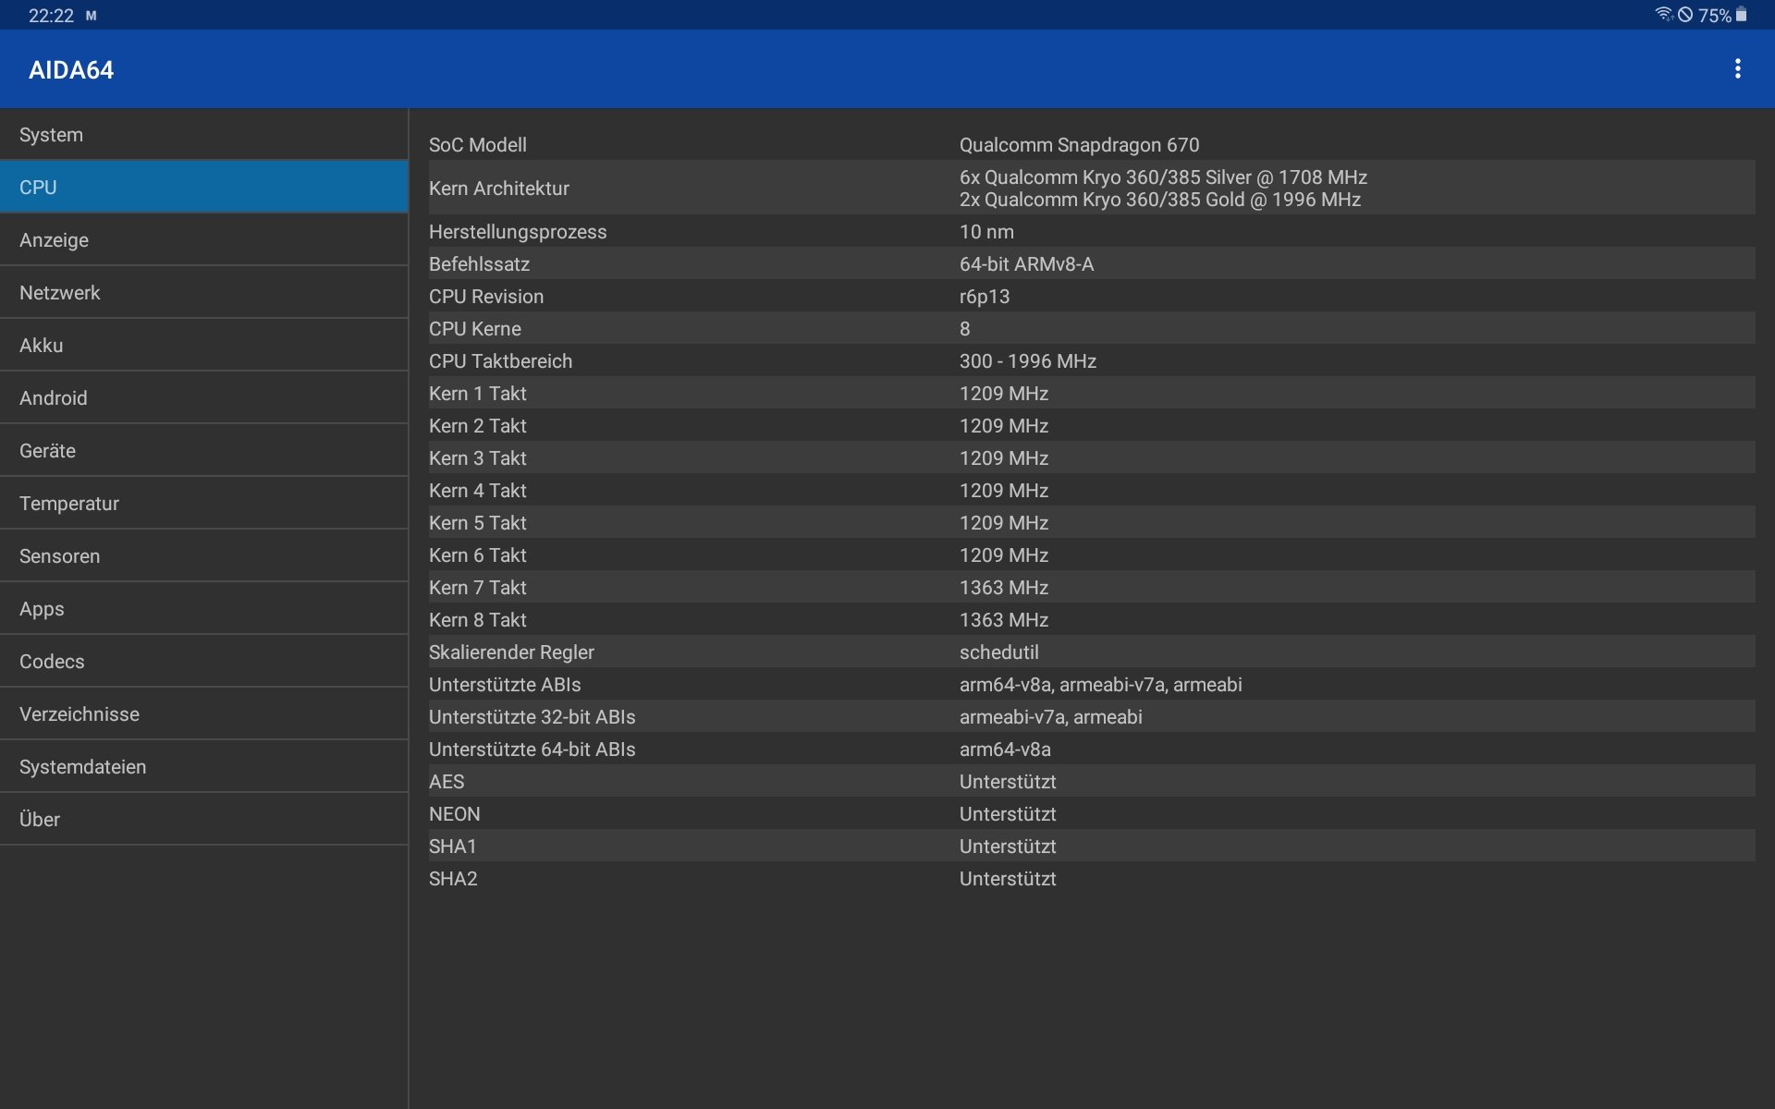Screen dimensions: 1775x1109
Task: Tap the Kern 5 Takt label
Action: (x=477, y=523)
